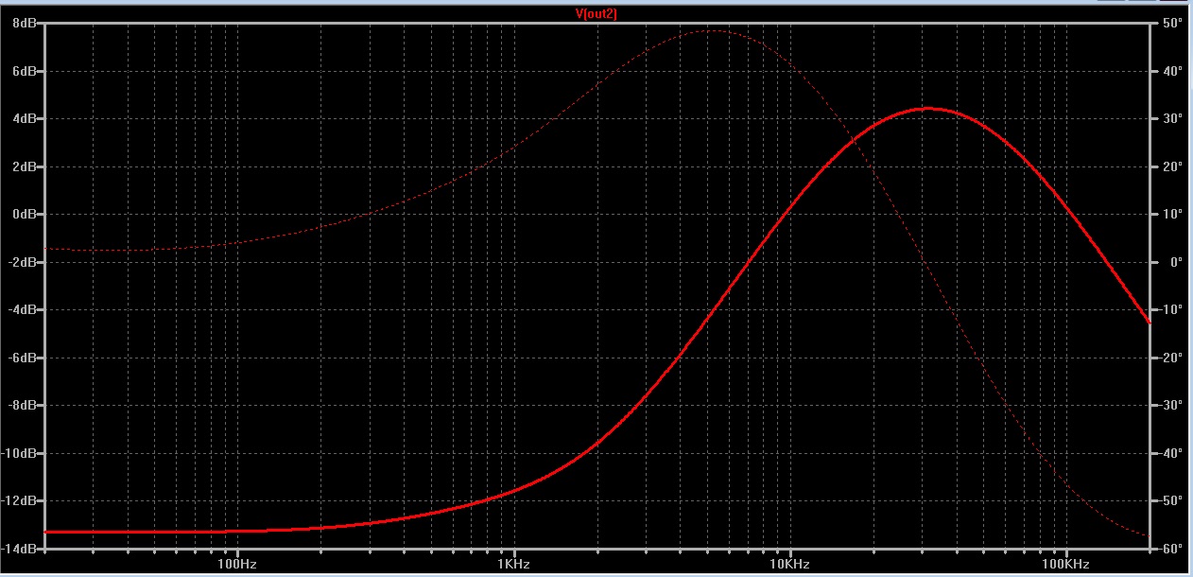Click the 1KHz frequency axis label

(x=514, y=565)
